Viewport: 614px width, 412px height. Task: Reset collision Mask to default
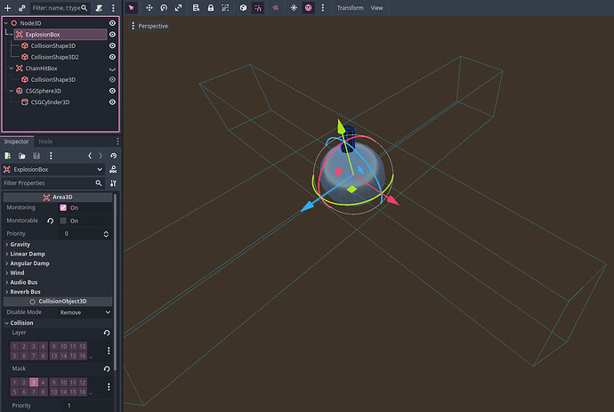[107, 369]
